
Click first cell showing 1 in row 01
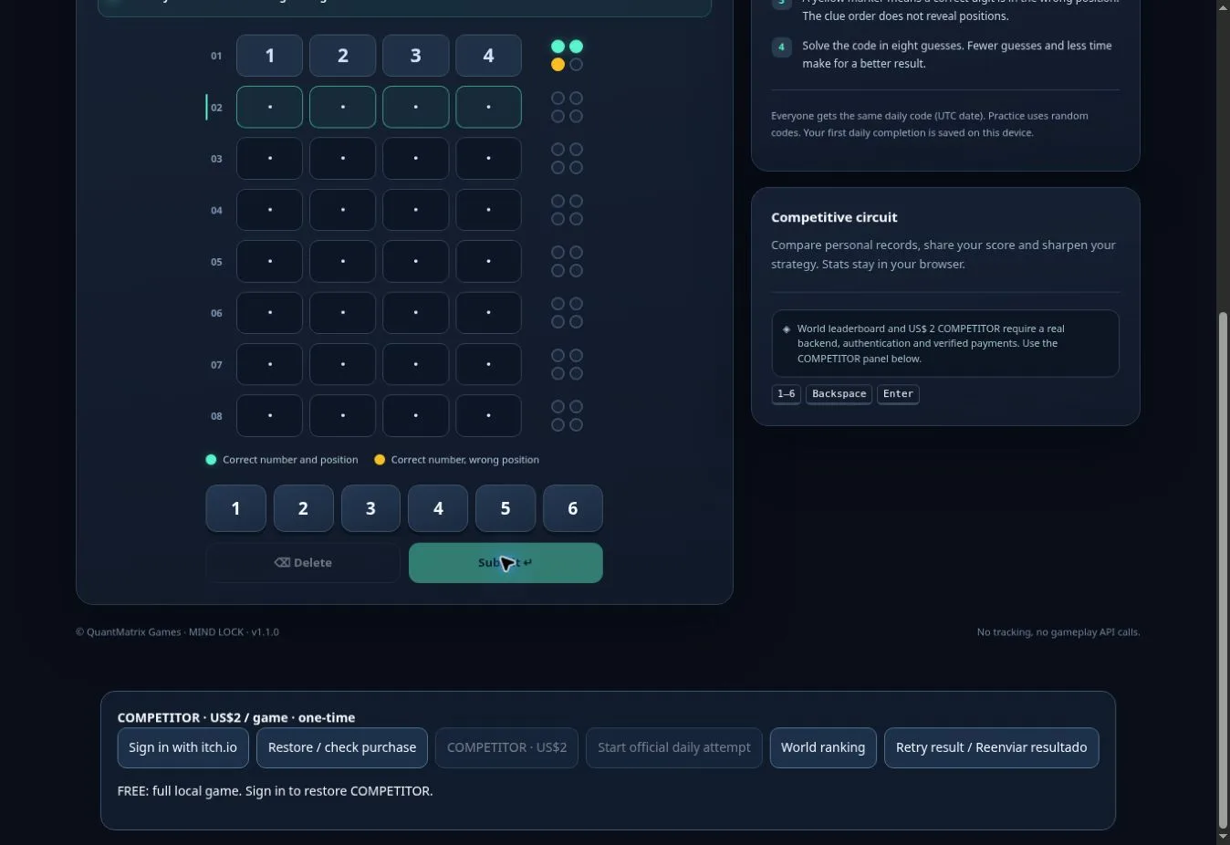(269, 56)
